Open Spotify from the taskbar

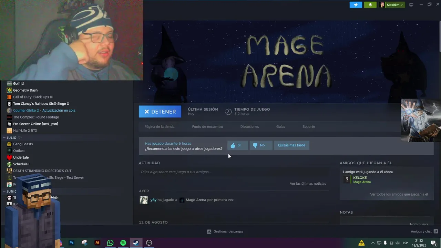(x=123, y=243)
